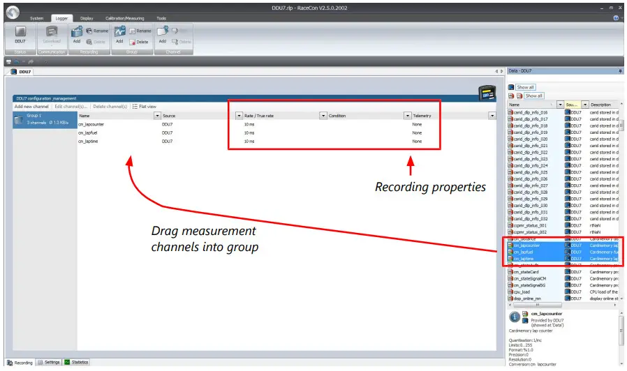This screenshot has height=371, width=627.
Task: Add a new group via ribbon Add icon
Action: point(119,31)
